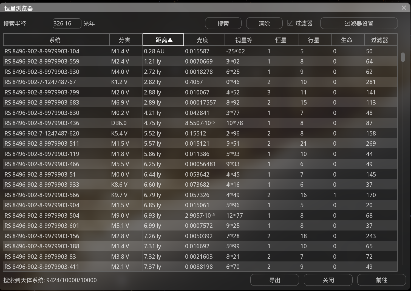Sort by 行星 column header

(315, 40)
